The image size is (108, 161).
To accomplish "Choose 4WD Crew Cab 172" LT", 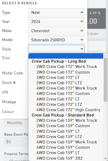I will coord(66,99).
